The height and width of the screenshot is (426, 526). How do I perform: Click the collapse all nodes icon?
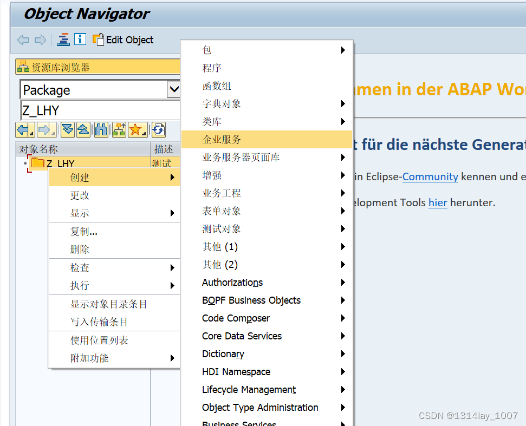[x=83, y=130]
